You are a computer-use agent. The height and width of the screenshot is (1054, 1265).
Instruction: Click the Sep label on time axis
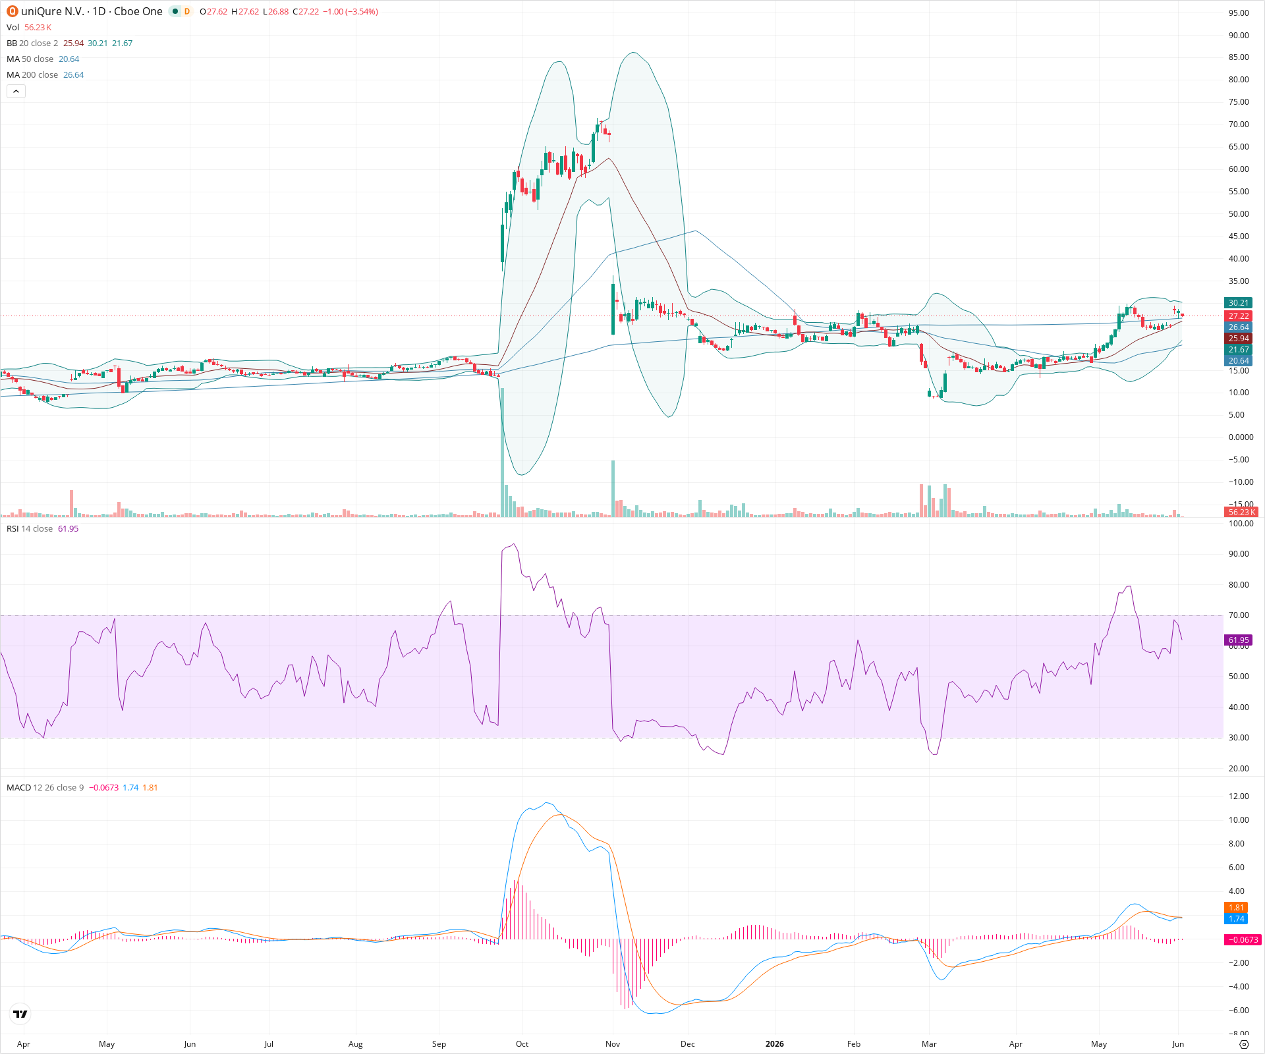[439, 1044]
